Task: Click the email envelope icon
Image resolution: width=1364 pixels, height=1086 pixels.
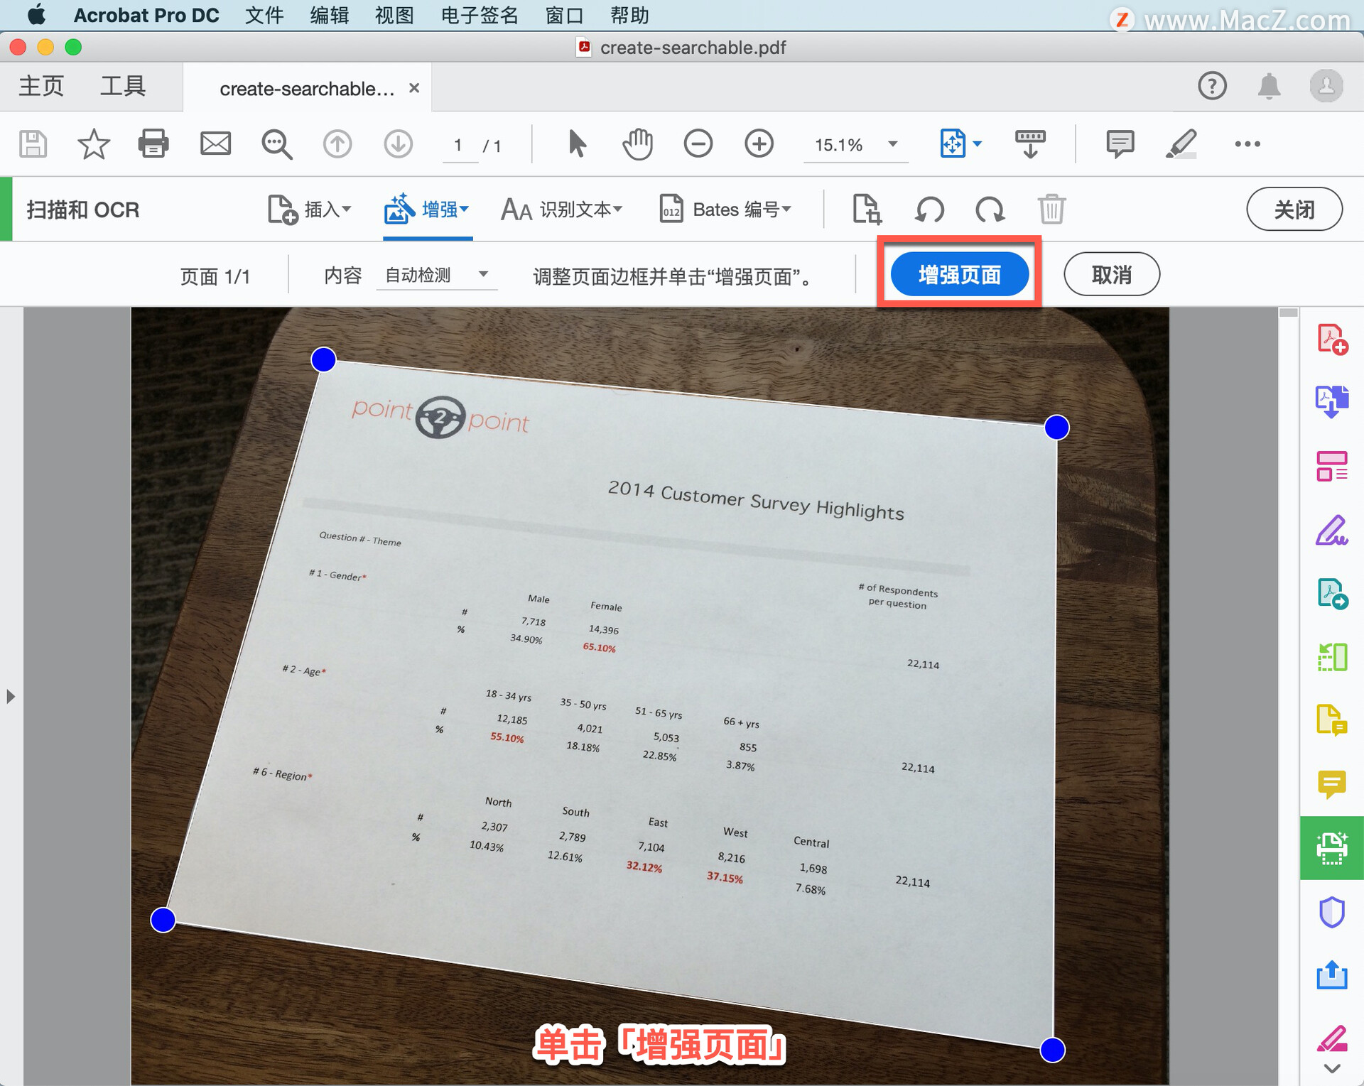Action: 215,144
